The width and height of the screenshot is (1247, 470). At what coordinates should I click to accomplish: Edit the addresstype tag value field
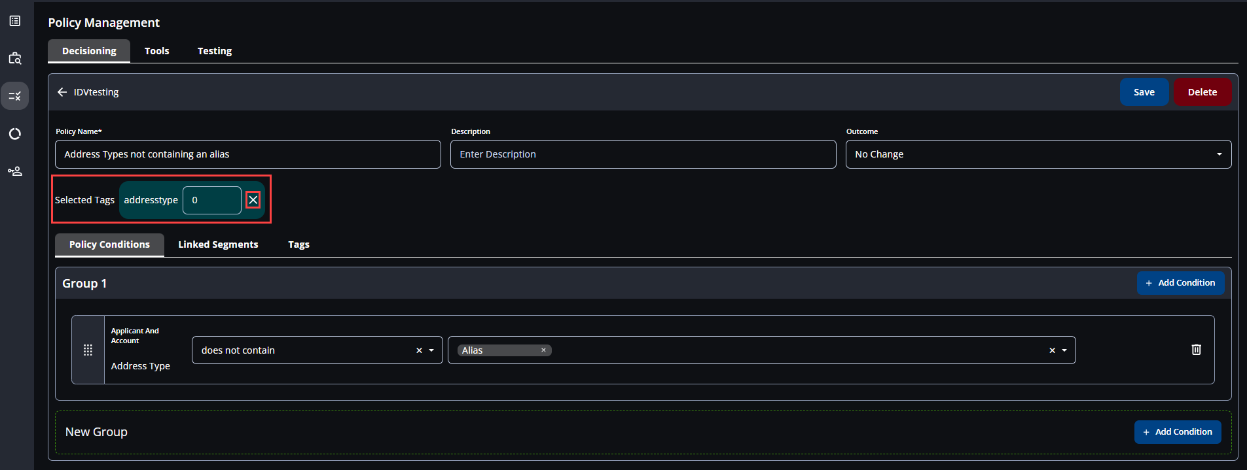pos(212,200)
